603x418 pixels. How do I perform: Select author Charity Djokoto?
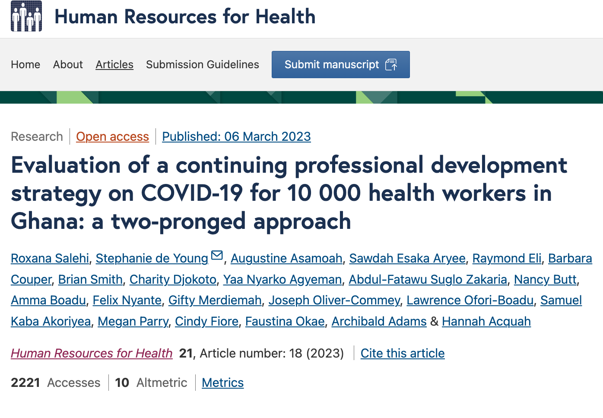click(x=173, y=279)
